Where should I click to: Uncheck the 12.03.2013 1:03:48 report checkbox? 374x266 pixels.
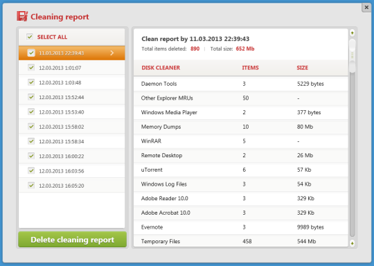(31, 82)
